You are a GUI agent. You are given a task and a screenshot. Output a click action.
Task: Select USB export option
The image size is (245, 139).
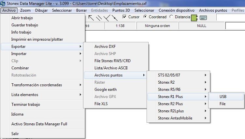[x=226, y=97]
